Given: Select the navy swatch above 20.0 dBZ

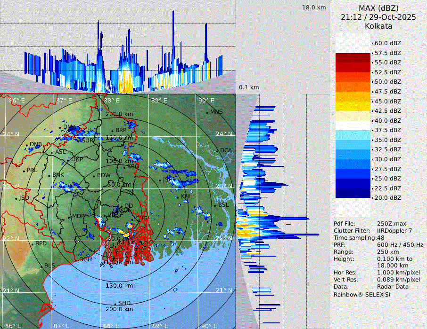Looking at the screenshot, I should click(353, 193).
